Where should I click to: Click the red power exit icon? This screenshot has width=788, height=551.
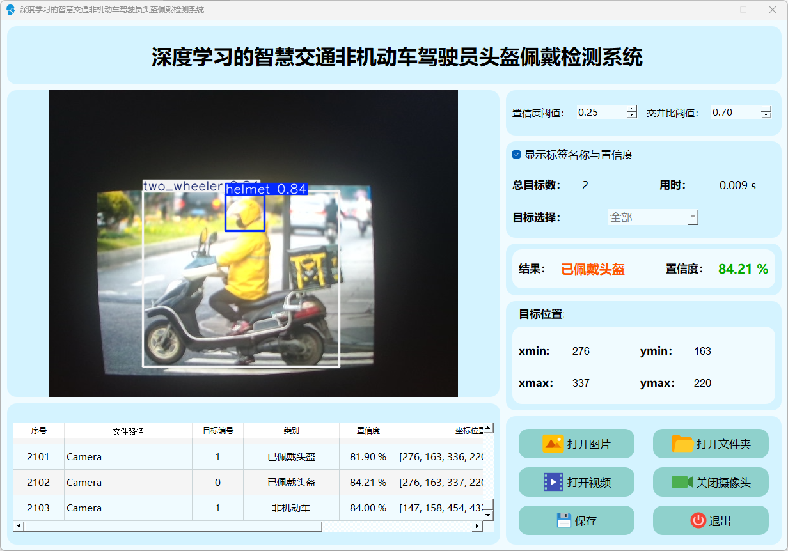pyautogui.click(x=698, y=520)
